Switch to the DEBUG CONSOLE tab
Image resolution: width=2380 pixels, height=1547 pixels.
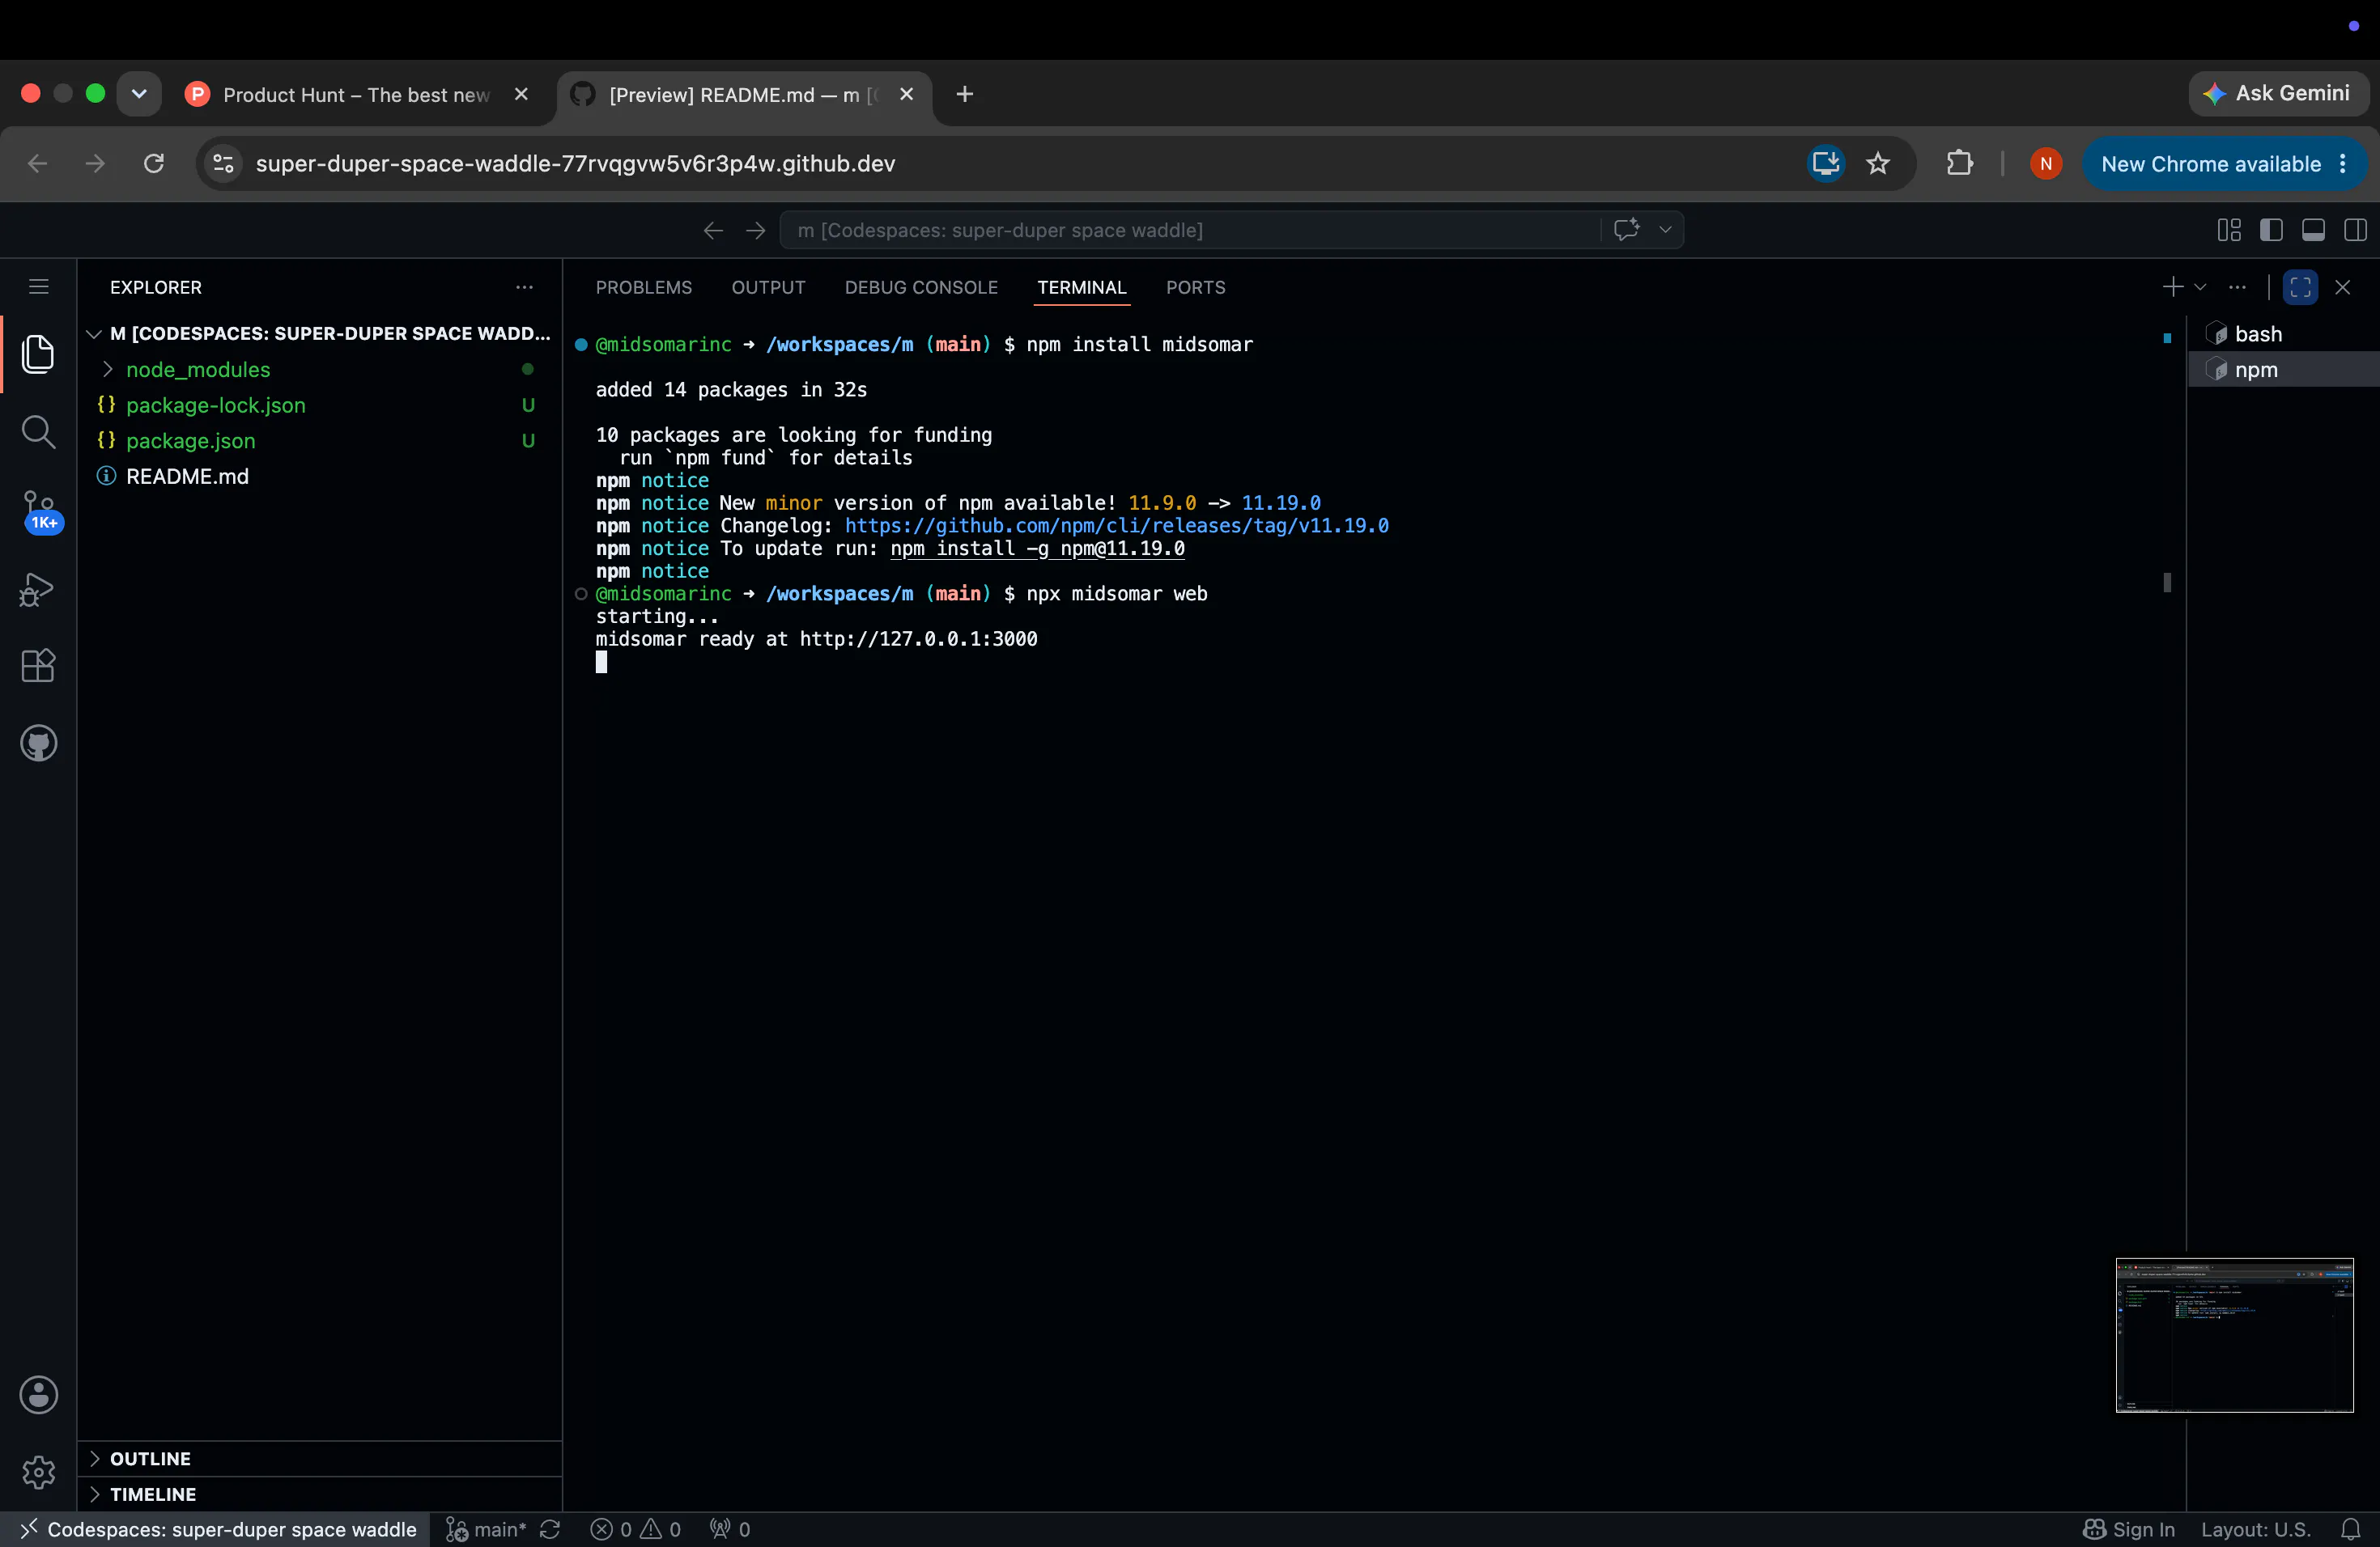click(921, 288)
